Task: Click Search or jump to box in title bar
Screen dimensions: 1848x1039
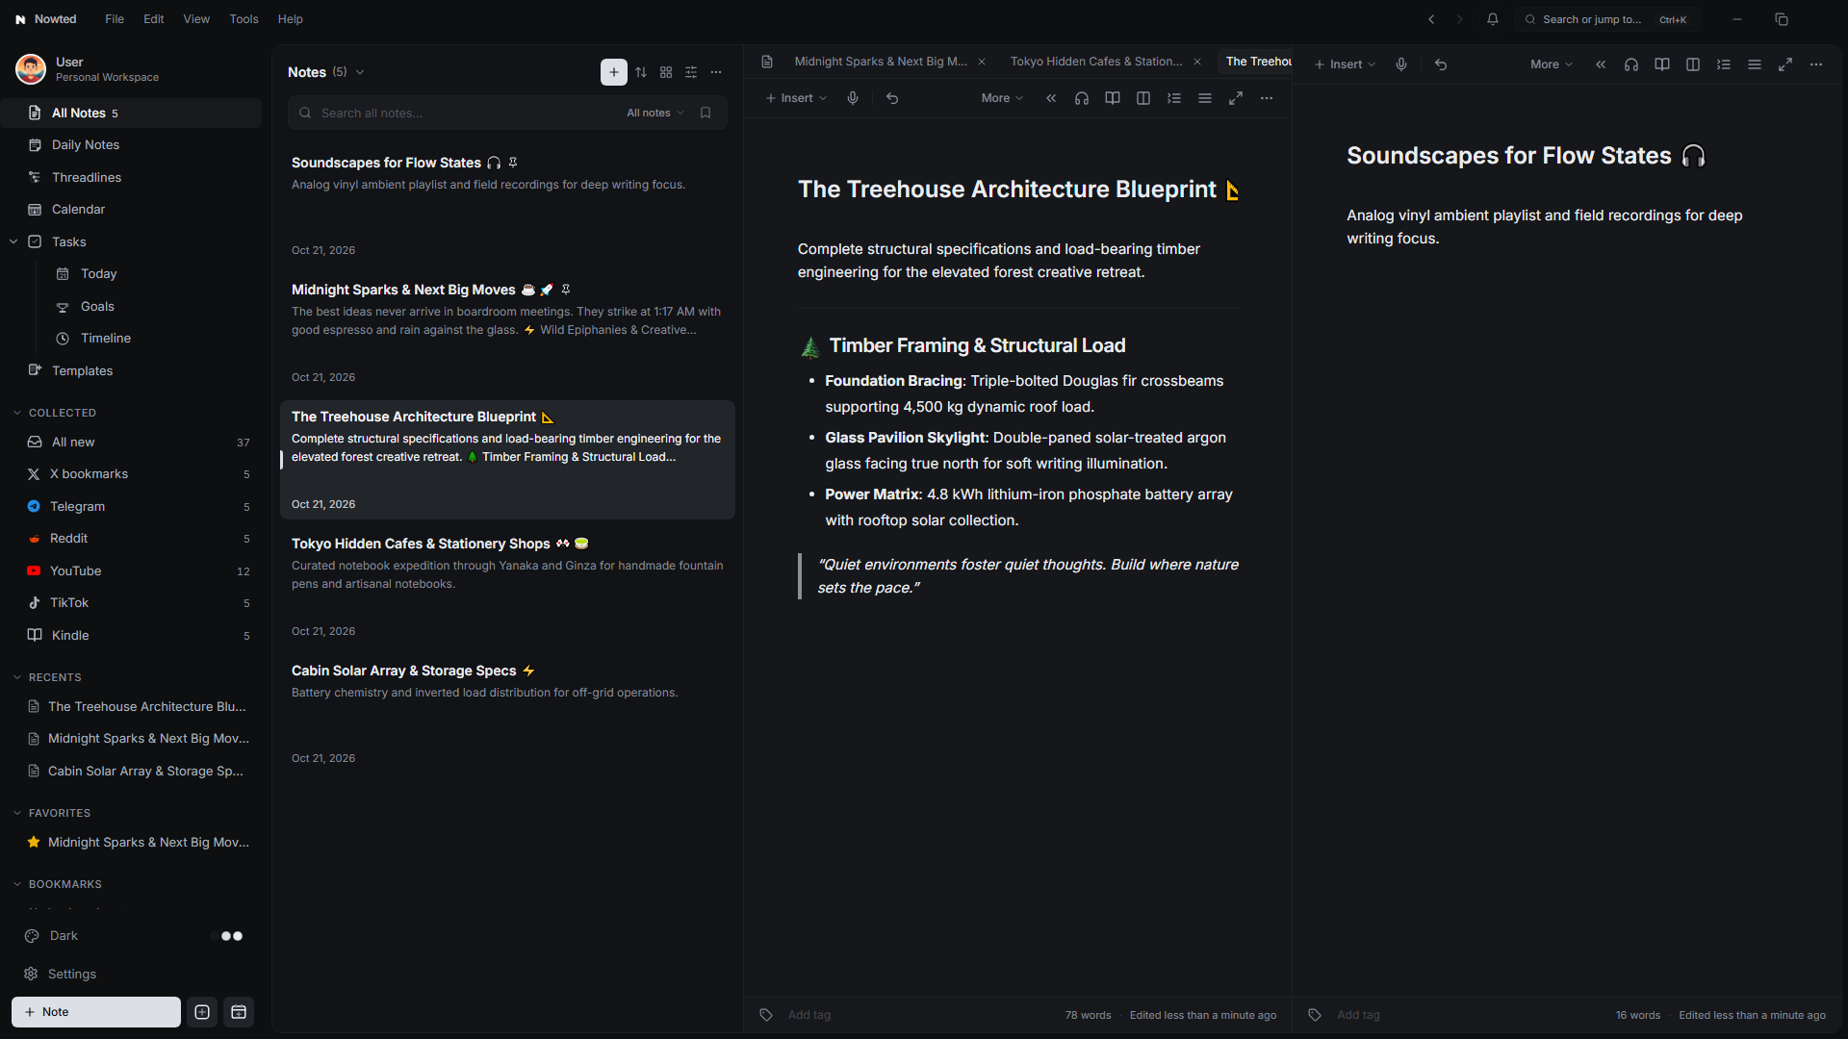Action: (x=1607, y=19)
